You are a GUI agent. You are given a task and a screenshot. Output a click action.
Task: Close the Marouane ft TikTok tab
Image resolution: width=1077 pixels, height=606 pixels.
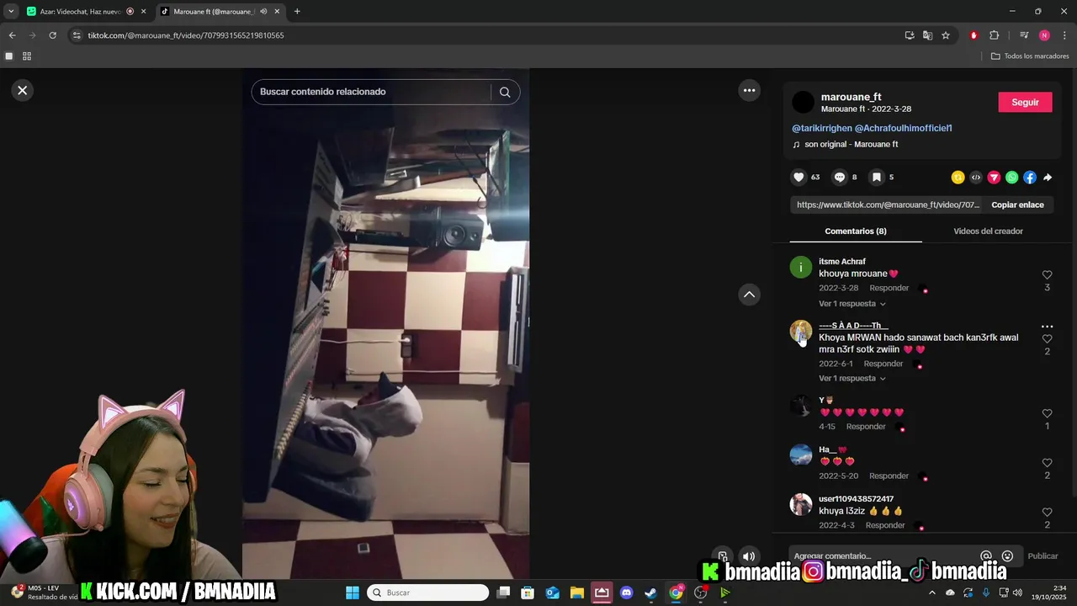pyautogui.click(x=277, y=12)
